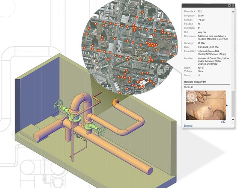Click the popup vertical scrollbar thumb
This screenshot has height=188, width=242.
[x=233, y=104]
